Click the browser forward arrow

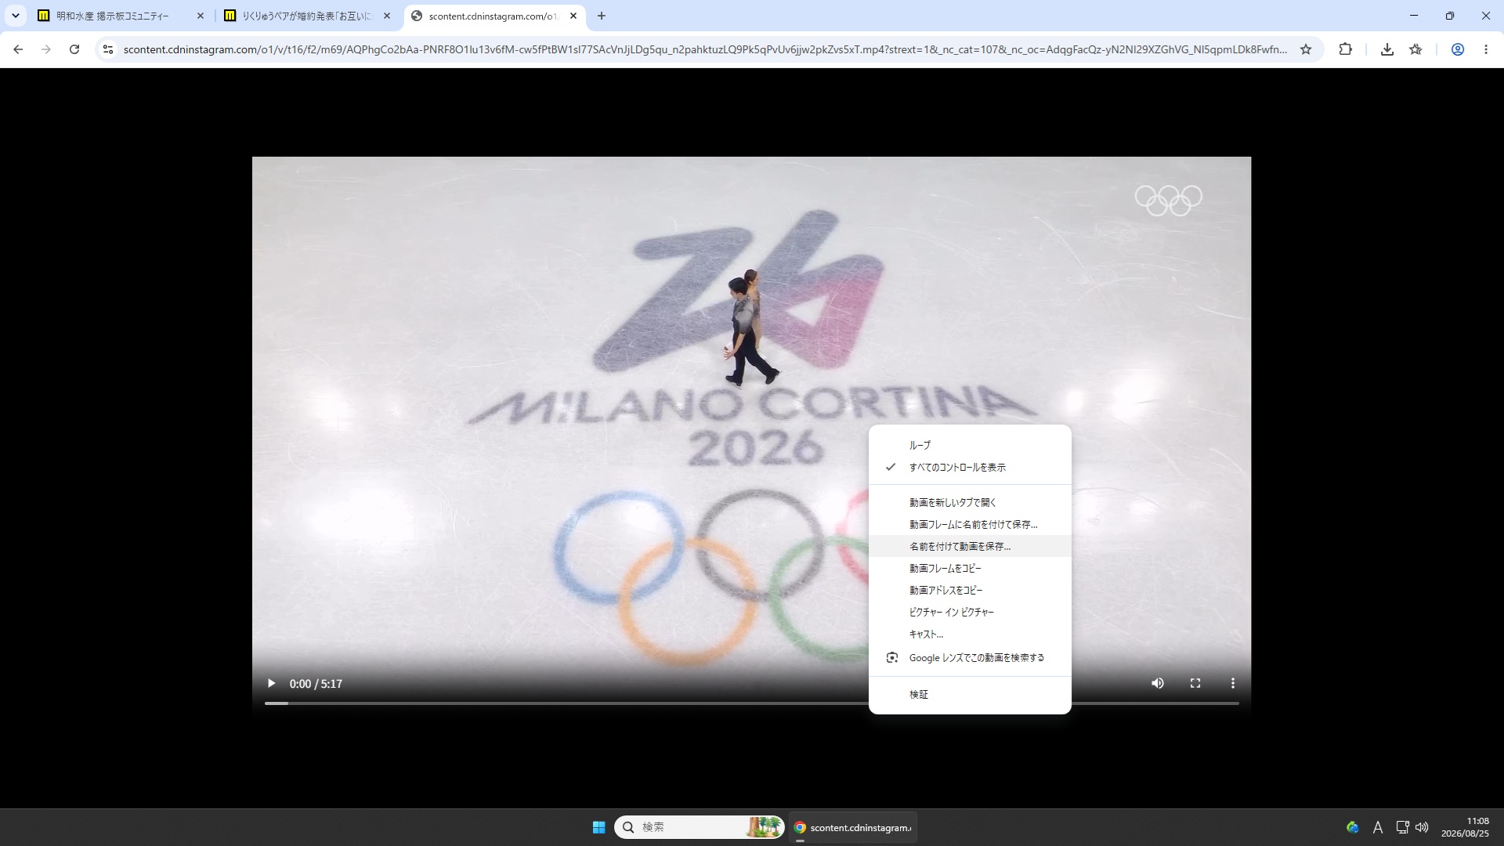(46, 49)
